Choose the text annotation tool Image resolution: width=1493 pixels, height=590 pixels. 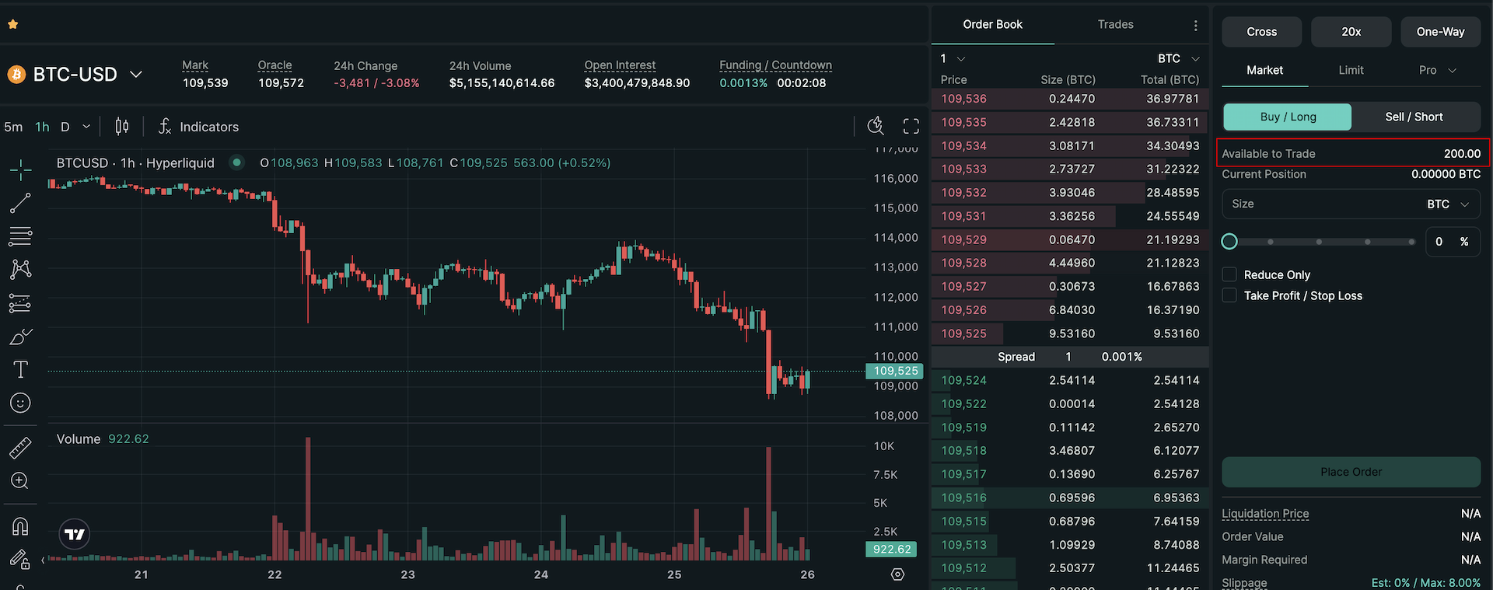pos(20,369)
